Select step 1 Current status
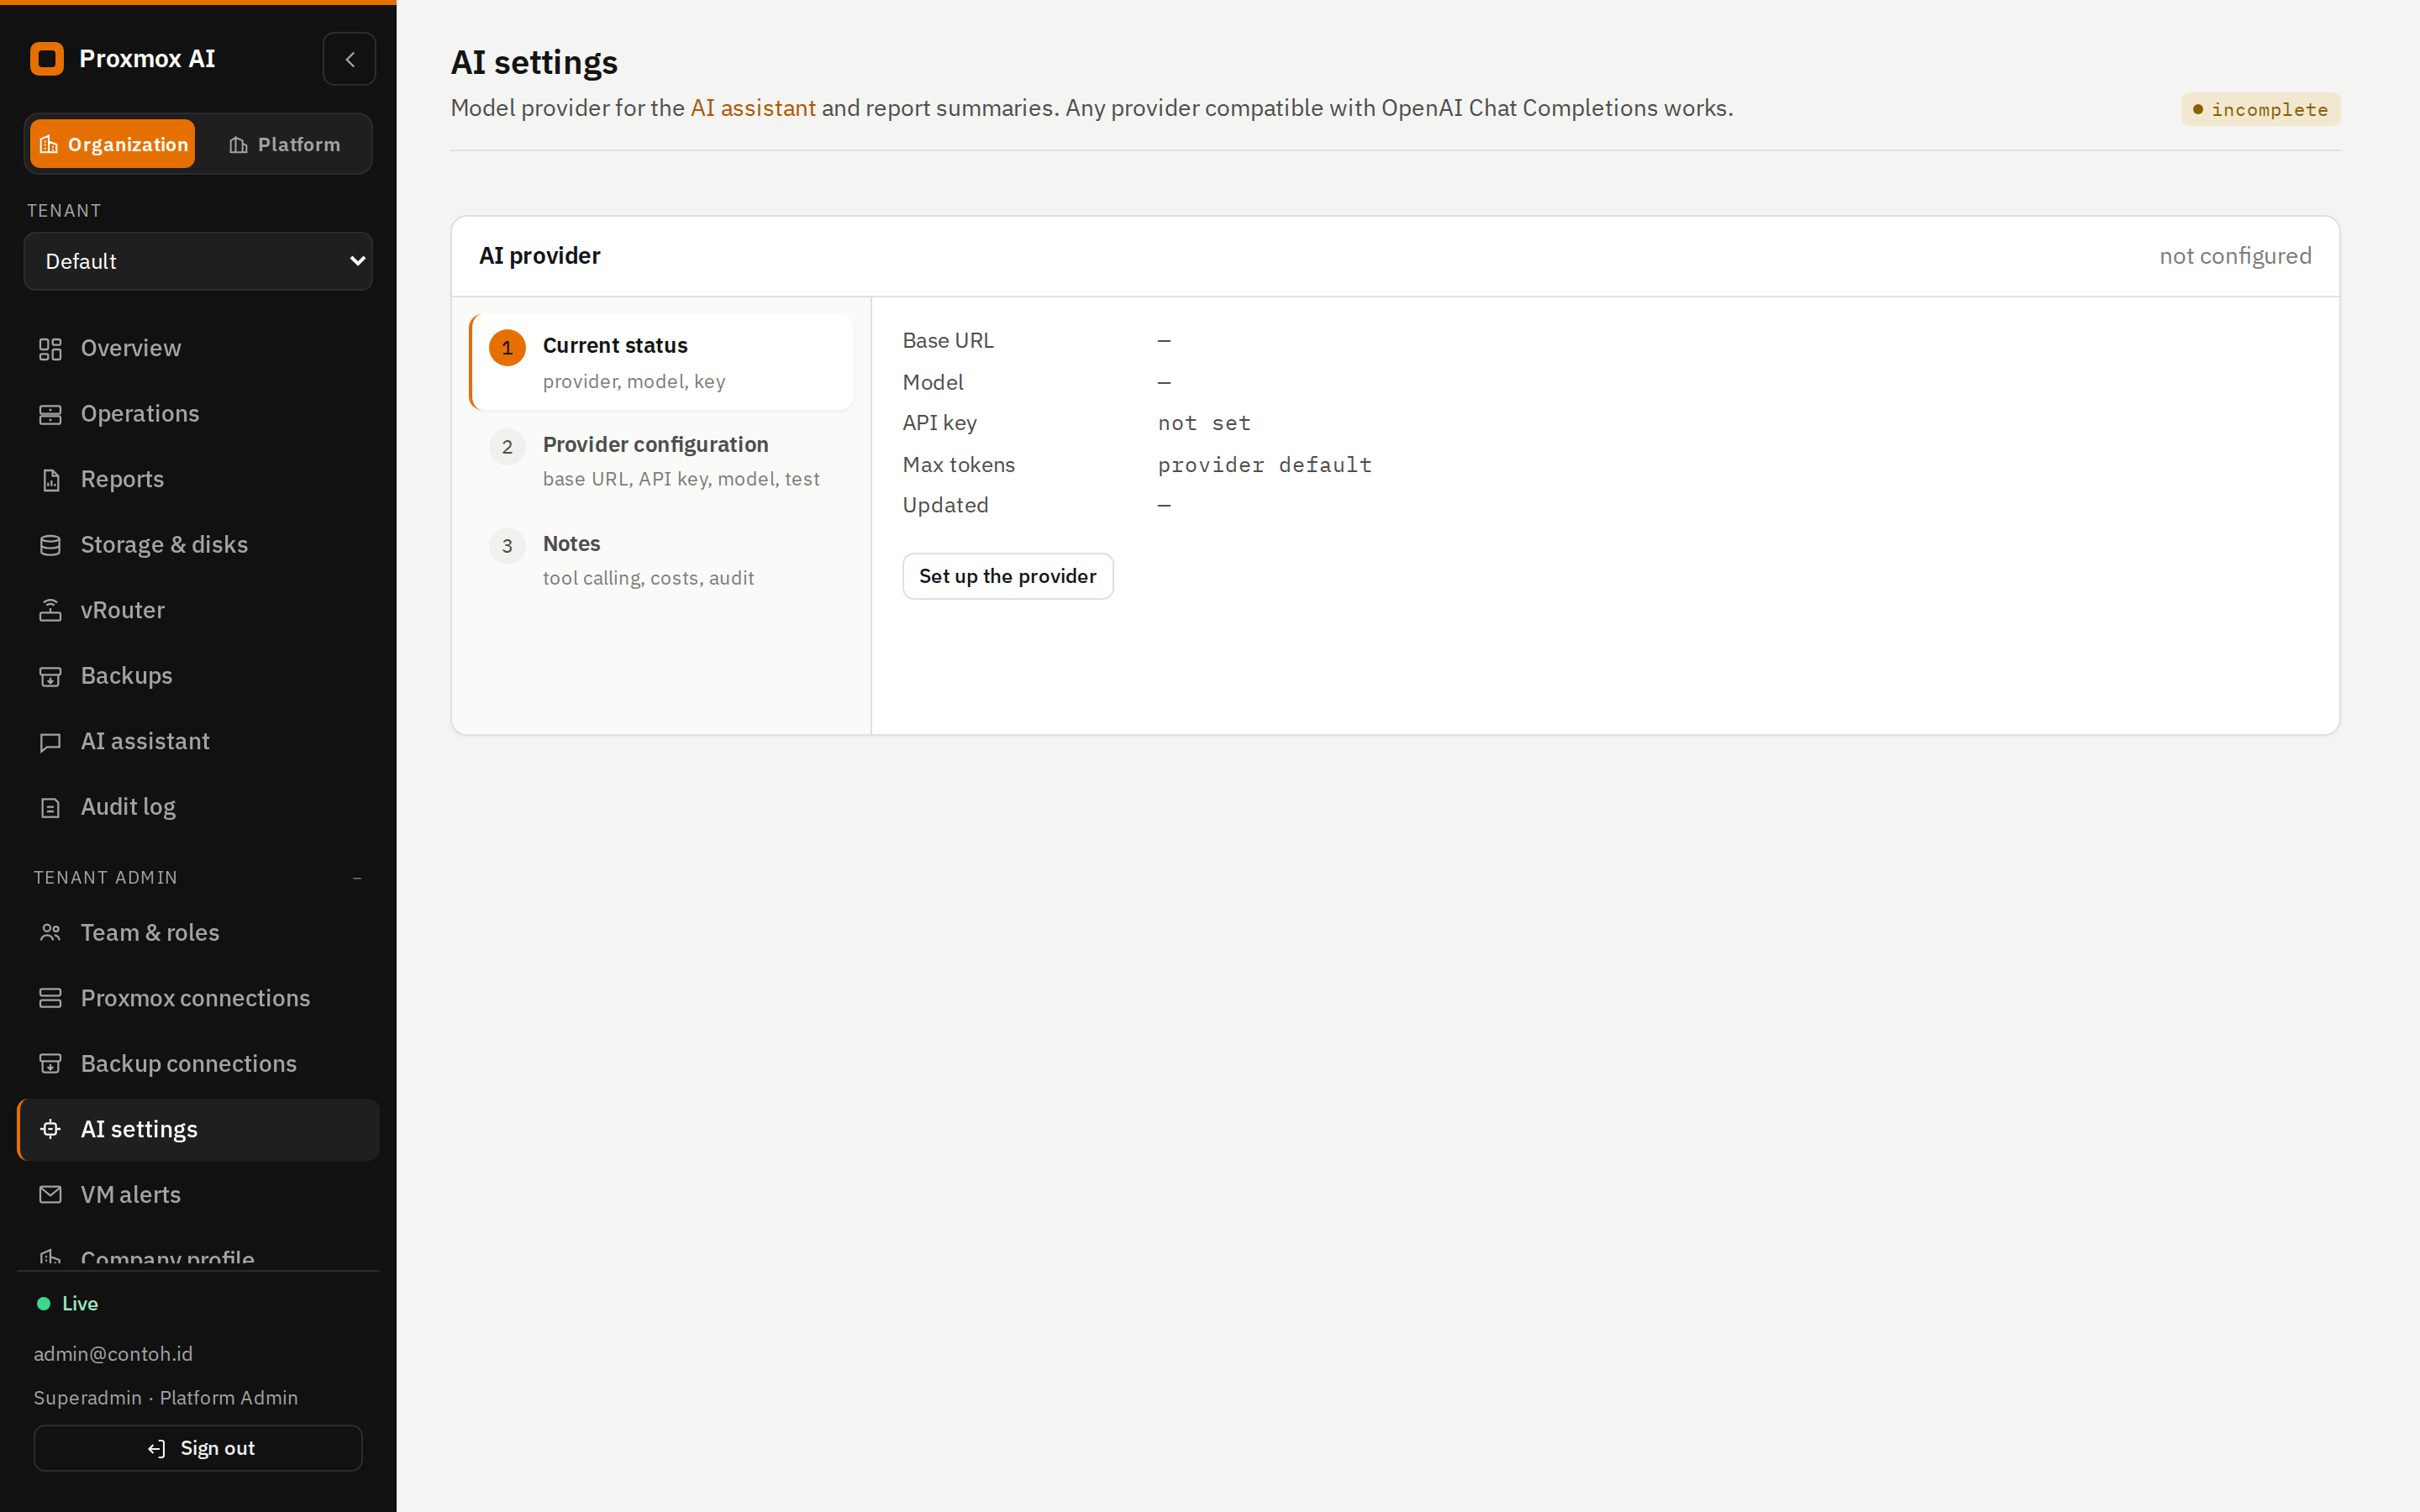 [661, 362]
